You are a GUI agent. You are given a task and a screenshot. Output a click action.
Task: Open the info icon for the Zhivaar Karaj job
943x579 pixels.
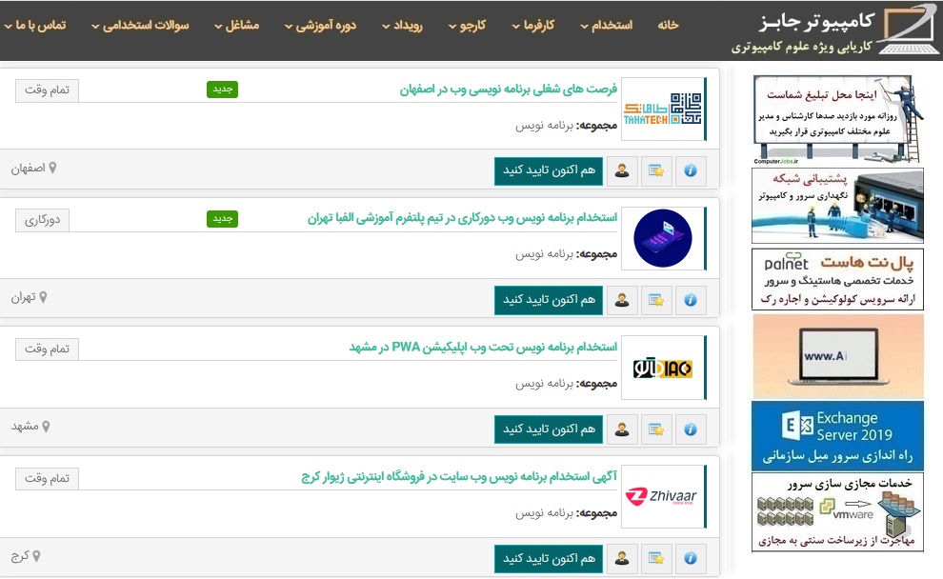tap(691, 559)
